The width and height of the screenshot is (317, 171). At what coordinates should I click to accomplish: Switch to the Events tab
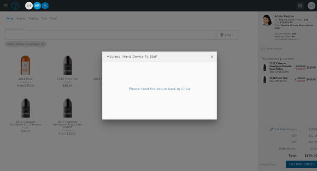click(x=21, y=18)
